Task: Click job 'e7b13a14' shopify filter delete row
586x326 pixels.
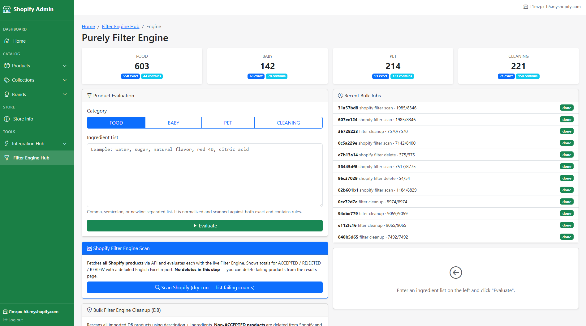Action: point(456,155)
